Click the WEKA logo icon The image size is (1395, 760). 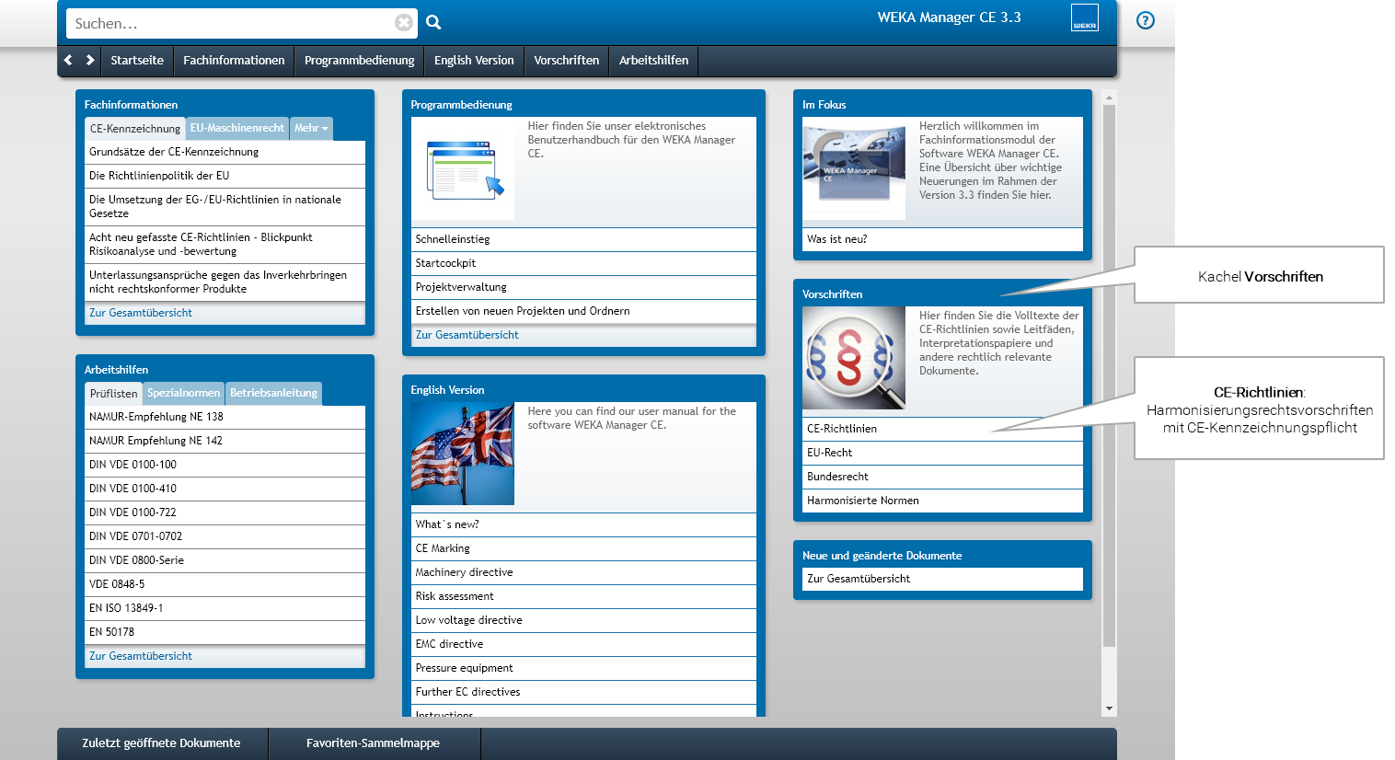coord(1084,17)
